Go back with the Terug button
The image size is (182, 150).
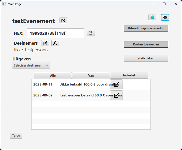pyautogui.click(x=16, y=135)
